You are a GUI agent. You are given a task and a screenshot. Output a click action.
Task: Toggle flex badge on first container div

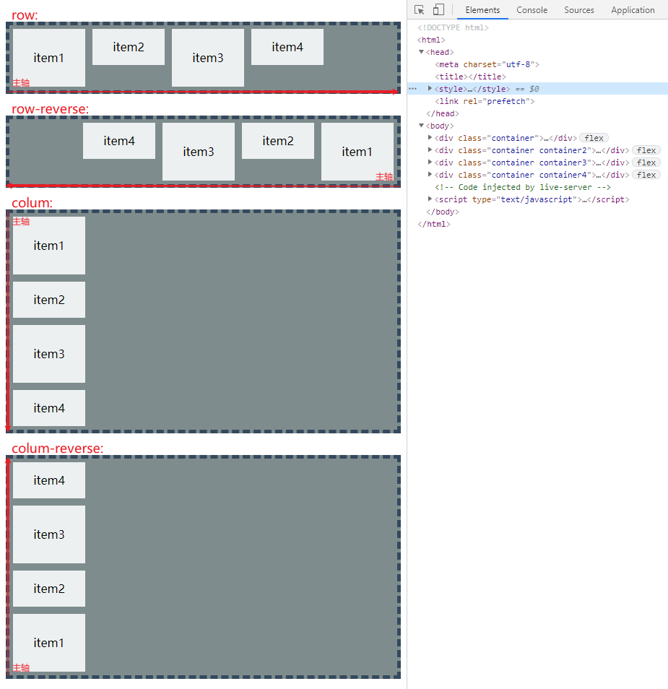click(594, 138)
